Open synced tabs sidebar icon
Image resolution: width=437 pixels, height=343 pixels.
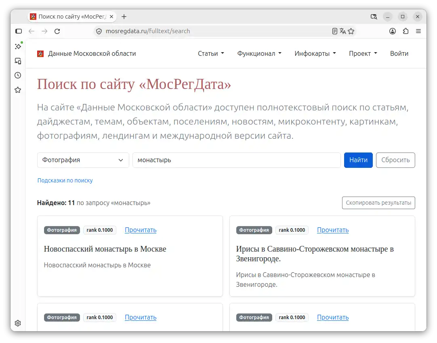point(18,61)
